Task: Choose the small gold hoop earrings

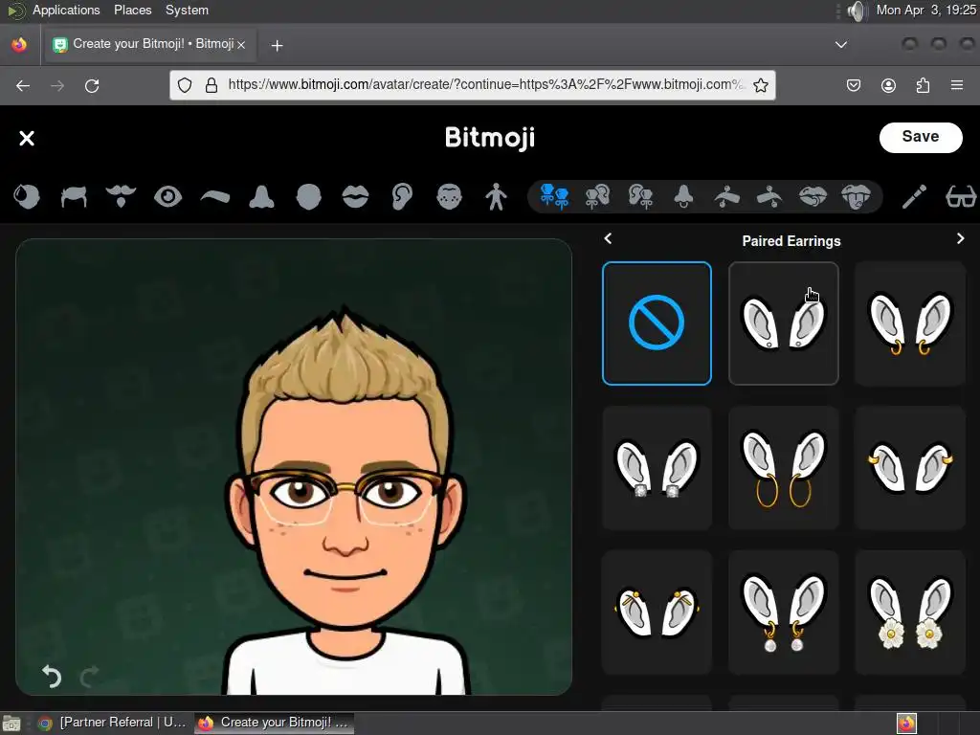Action: 910,323
